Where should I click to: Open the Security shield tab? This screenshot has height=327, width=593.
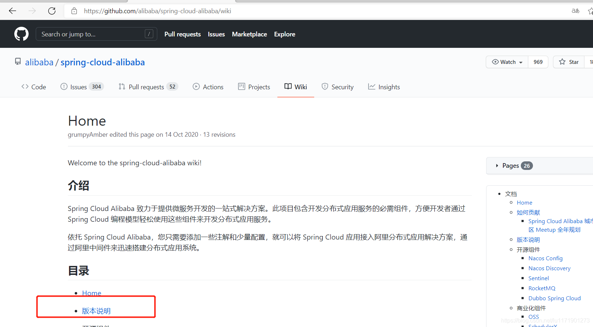pos(337,86)
